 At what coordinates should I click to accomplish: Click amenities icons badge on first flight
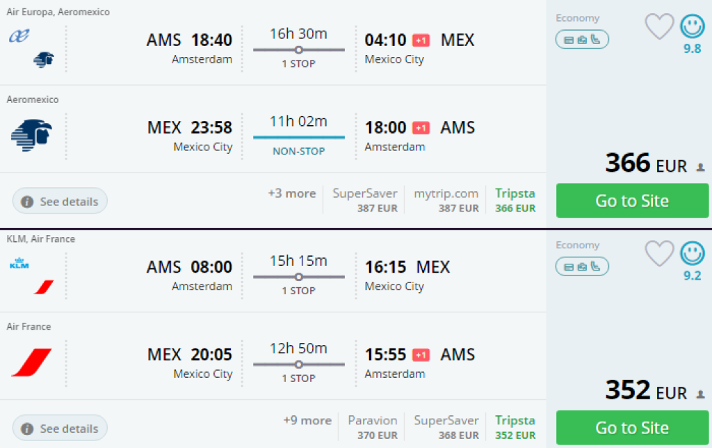[x=582, y=40]
